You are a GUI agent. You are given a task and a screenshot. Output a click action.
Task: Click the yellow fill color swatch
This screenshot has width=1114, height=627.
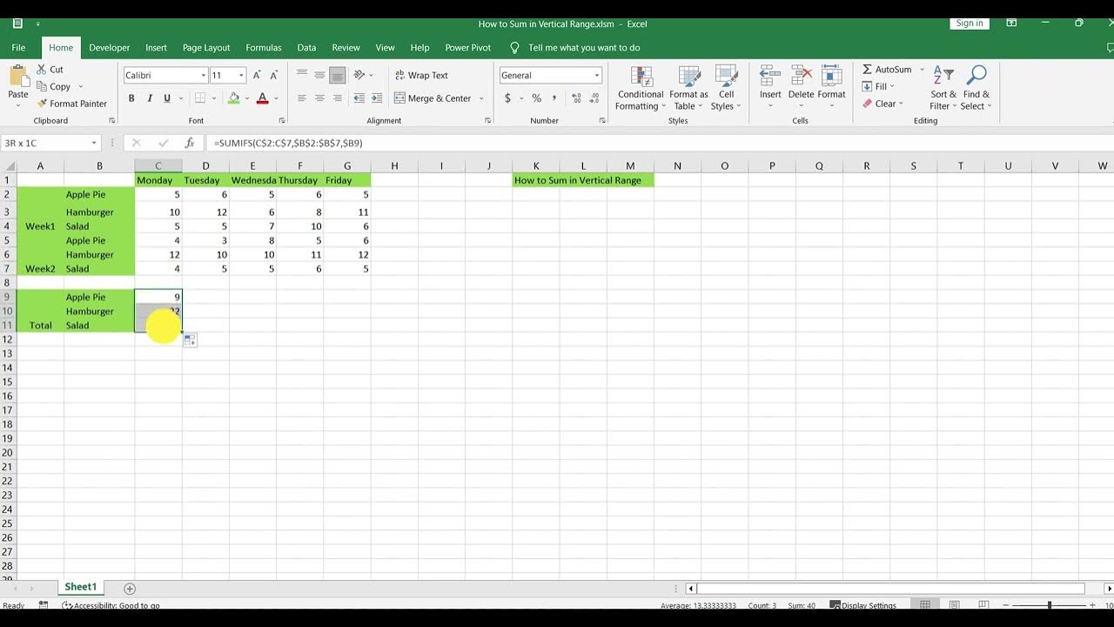coord(233,98)
